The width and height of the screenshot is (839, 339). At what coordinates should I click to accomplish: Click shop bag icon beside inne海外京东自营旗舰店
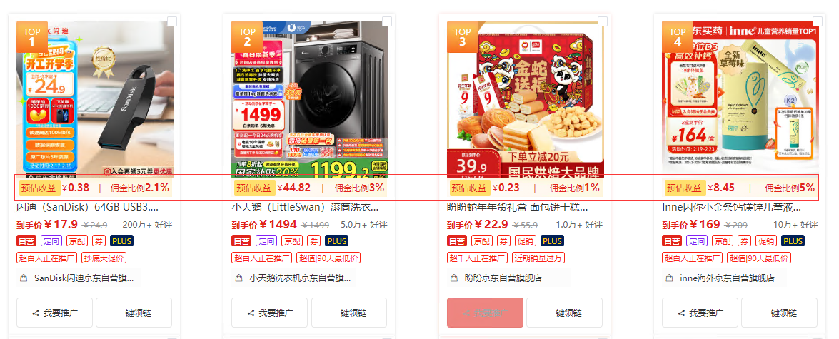(669, 278)
